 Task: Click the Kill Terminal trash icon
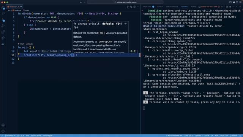[230, 7]
